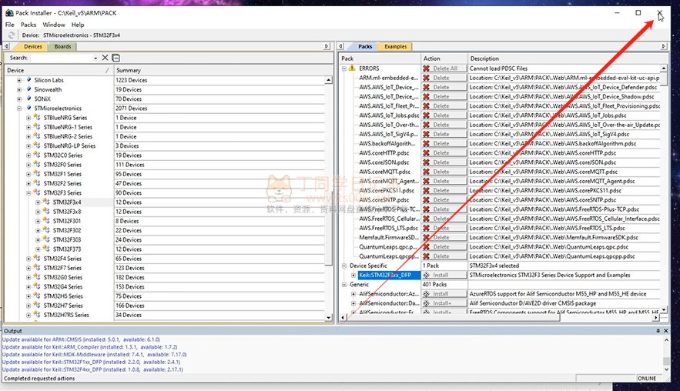Click the STM32F3x4 device chip icon
Image resolution: width=680 pixels, height=391 pixels.
46,202
